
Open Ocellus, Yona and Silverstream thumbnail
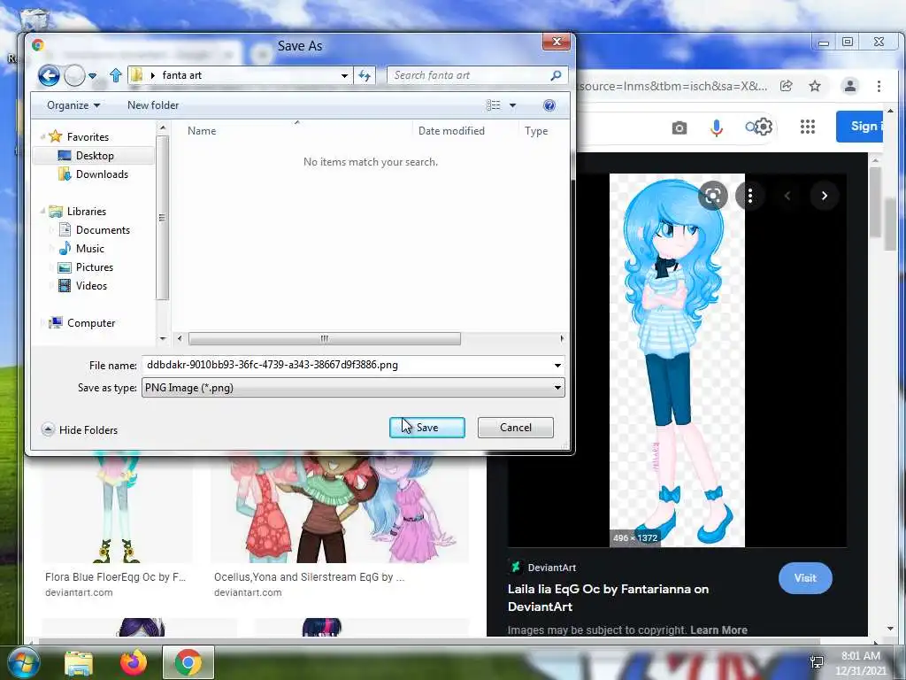pyautogui.click(x=340, y=509)
